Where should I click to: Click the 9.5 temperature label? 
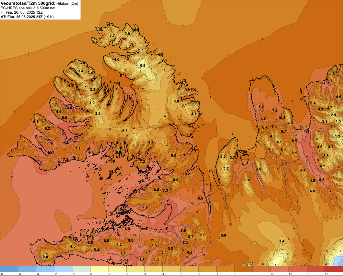tap(322, 180)
